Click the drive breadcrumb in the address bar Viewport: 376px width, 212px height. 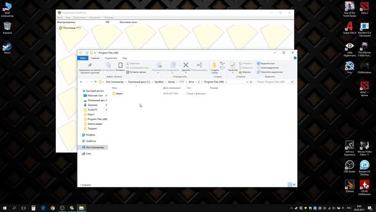(x=191, y=82)
